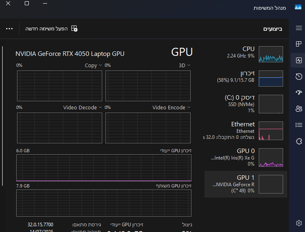Select the GPU 1 NVIDIA GeForce entry
Viewport: 305px width, 232px height.
(x=246, y=184)
